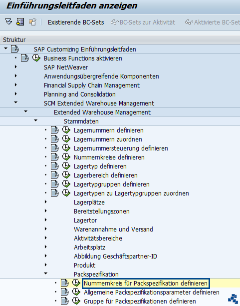The image size is (240, 306).
Task: Select Allgemeine Packspezifikationsparameter definieren text
Action: click(x=152, y=292)
